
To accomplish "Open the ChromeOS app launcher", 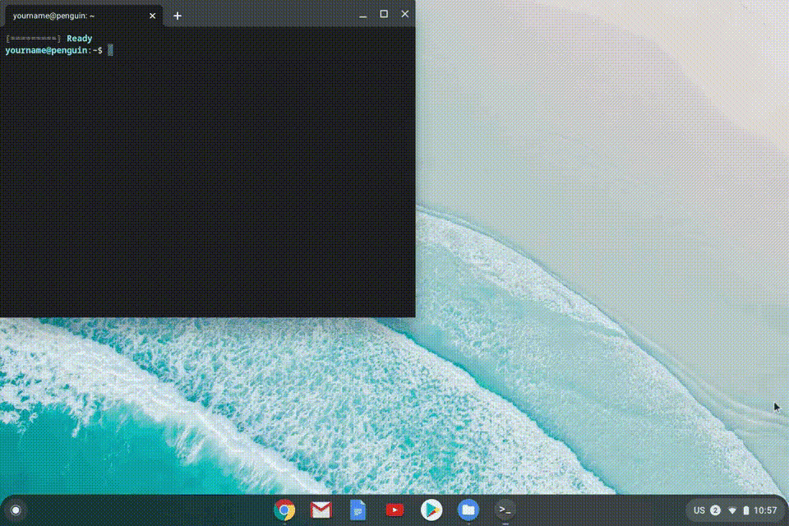I will (17, 510).
